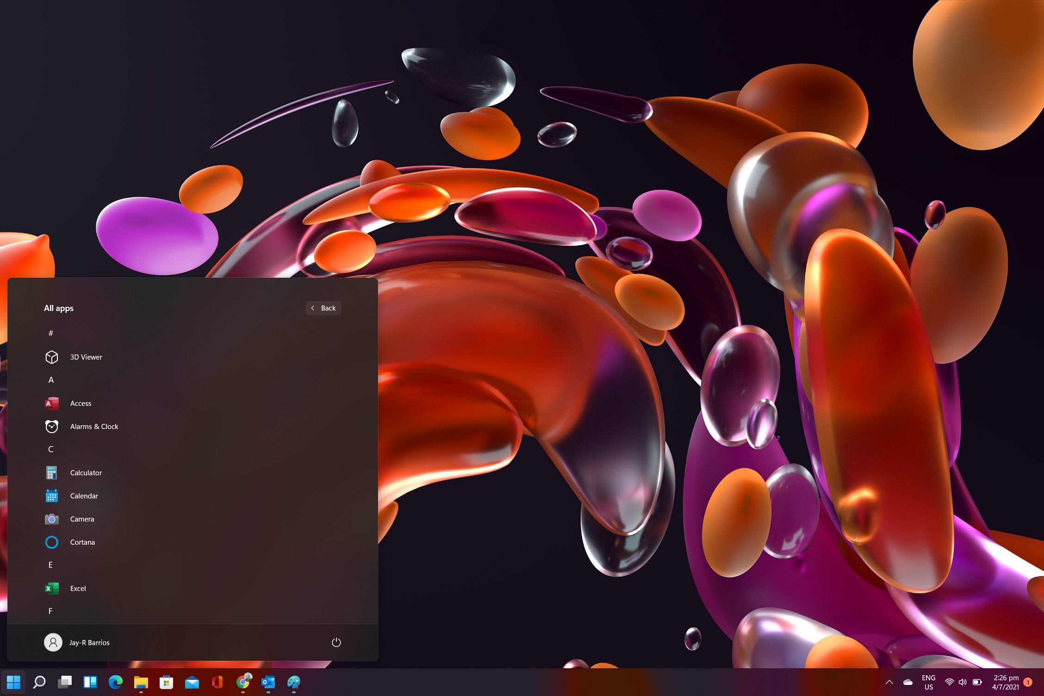Click the 'C' letter group header
This screenshot has width=1044, height=696.
(x=51, y=449)
